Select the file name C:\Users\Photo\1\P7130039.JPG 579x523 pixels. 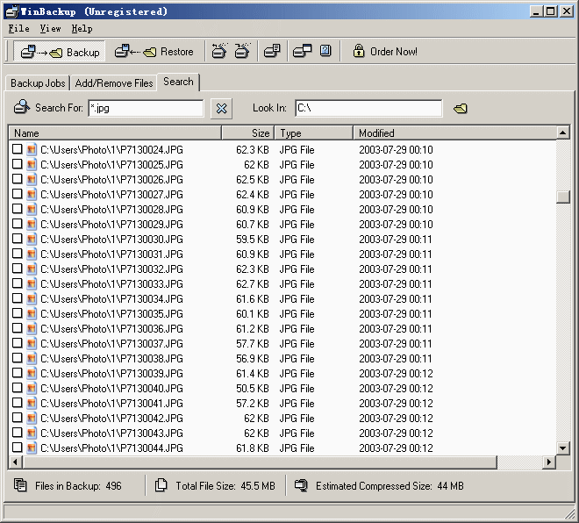tap(111, 374)
